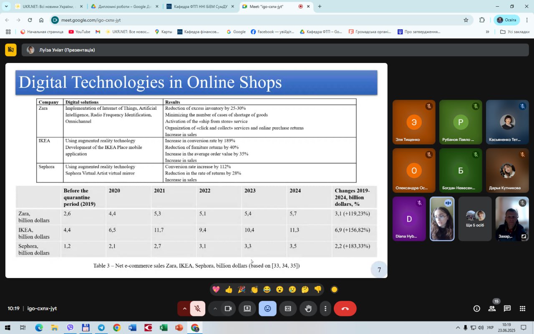The height and width of the screenshot is (334, 534).
Task: Expand hidden bookmarks chevron
Action: (487, 32)
